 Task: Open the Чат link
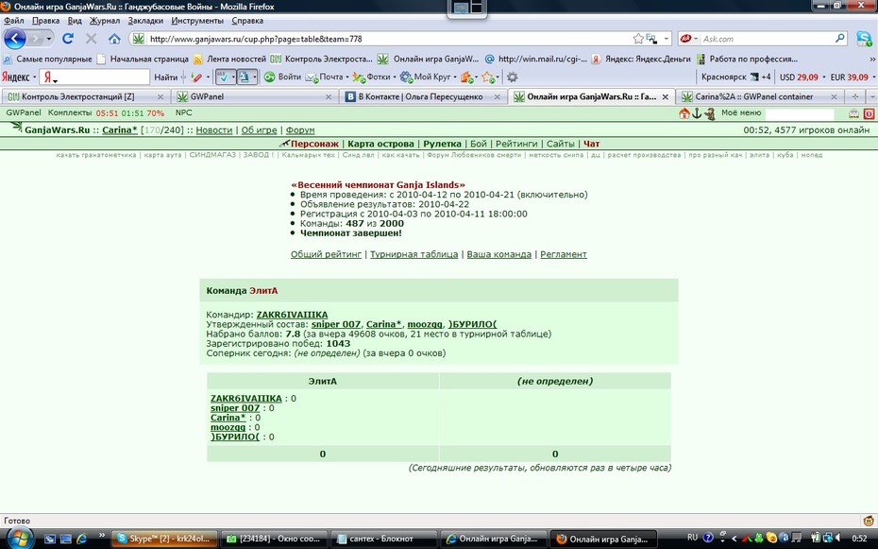pos(591,144)
